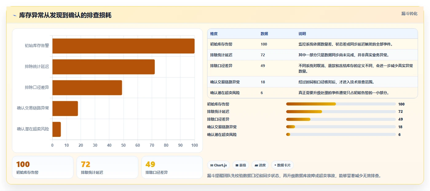Viewport: 430px width, 191px height.
Task: Click the value 100 in the table
Action: click(264, 44)
